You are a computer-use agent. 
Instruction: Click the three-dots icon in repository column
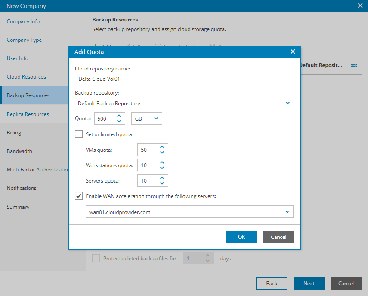tap(354, 65)
